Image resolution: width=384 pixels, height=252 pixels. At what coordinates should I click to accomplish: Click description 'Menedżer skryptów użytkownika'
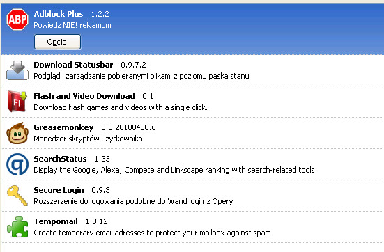click(x=89, y=139)
